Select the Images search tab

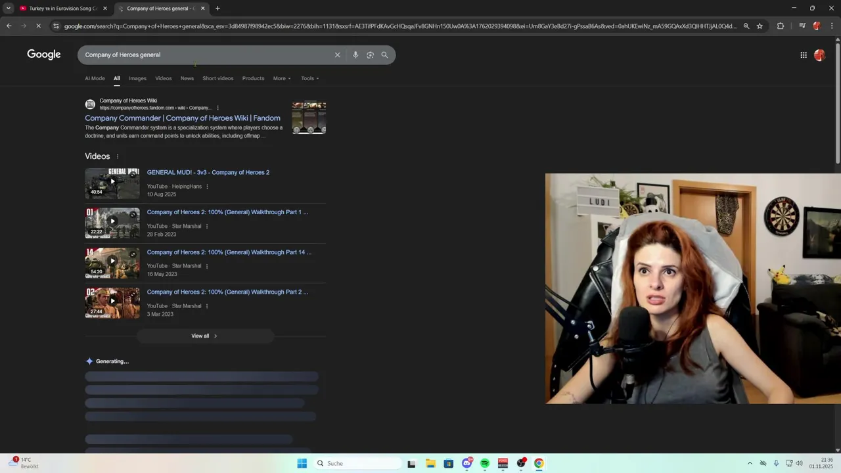[x=137, y=78]
